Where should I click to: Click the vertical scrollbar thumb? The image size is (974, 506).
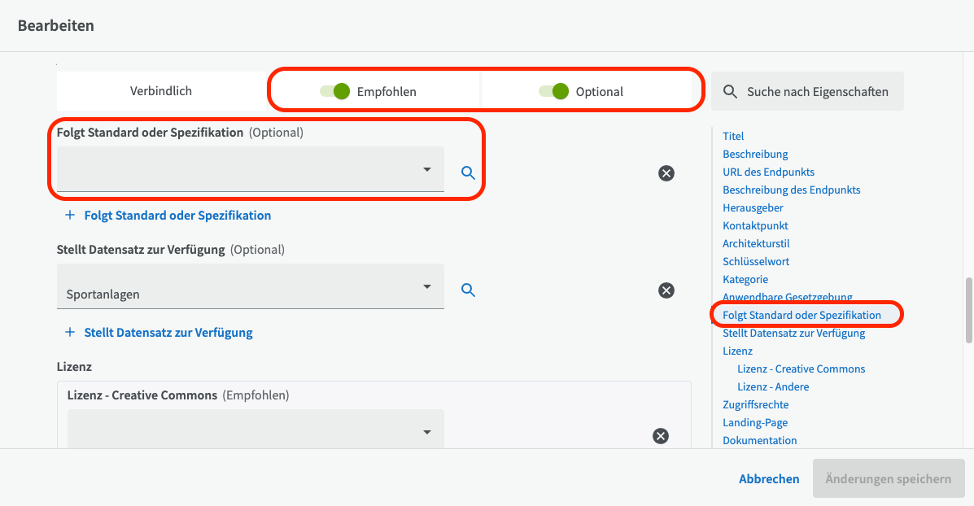pos(968,310)
